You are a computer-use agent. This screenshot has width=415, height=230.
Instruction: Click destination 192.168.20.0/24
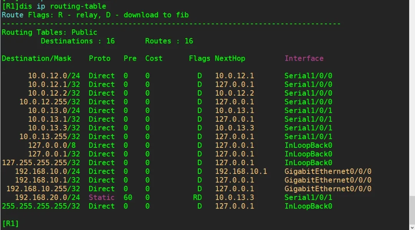coord(48,197)
